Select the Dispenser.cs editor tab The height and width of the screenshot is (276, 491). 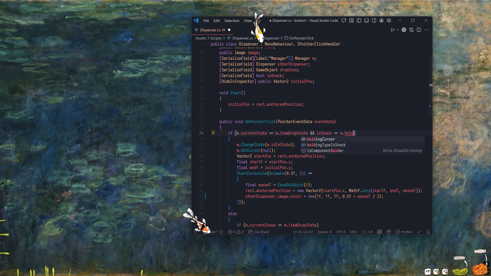click(x=211, y=30)
